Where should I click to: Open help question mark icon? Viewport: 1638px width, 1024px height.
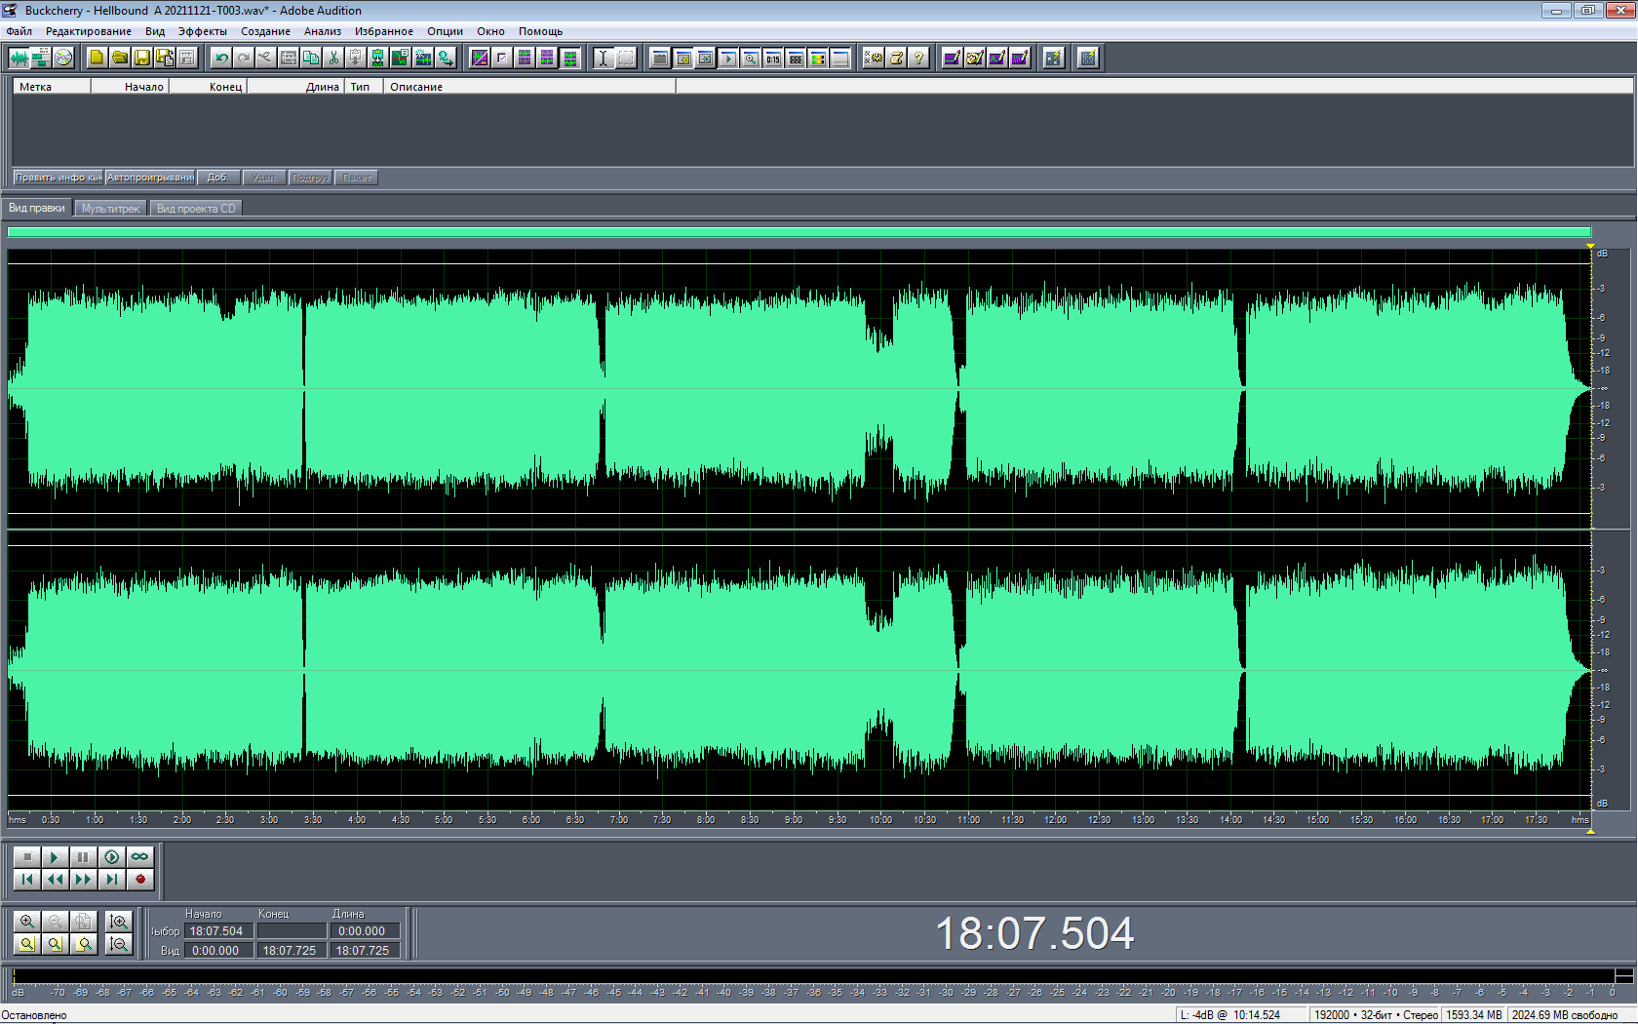point(918,58)
